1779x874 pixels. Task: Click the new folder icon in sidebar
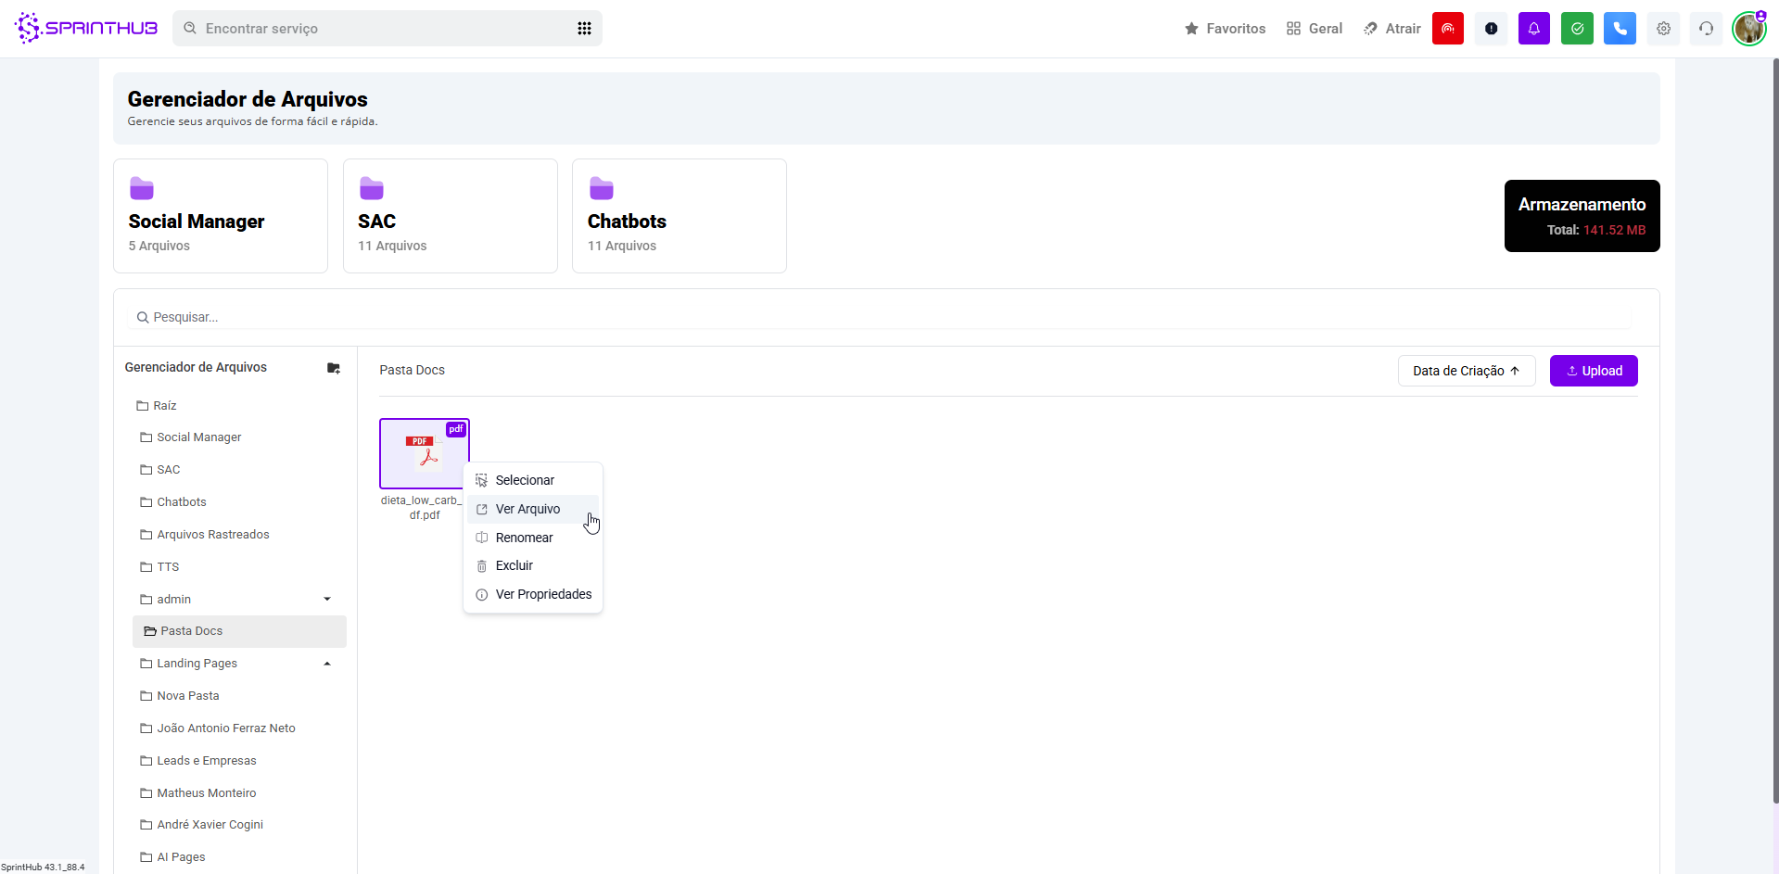334,368
